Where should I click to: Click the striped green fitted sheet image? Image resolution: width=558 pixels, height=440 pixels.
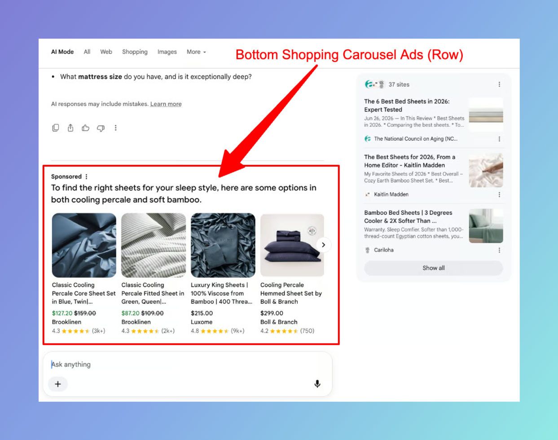click(x=154, y=245)
